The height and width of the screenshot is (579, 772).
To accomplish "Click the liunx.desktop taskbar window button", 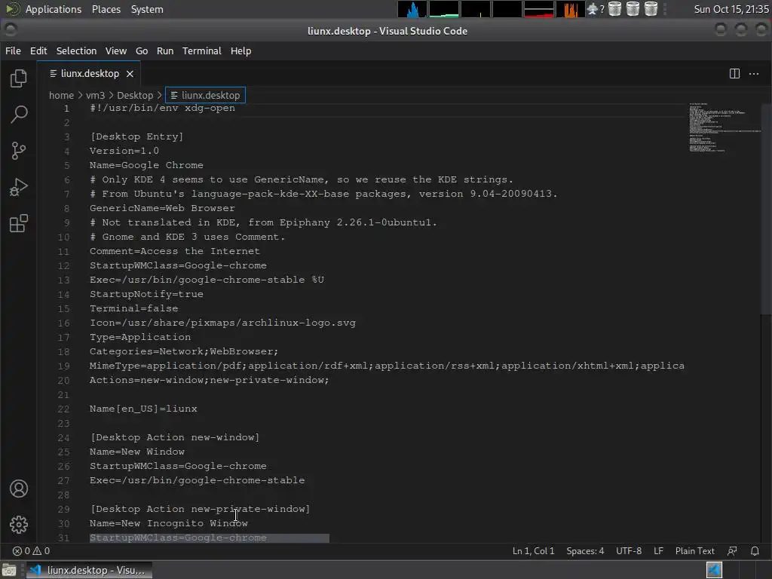I will [89, 570].
